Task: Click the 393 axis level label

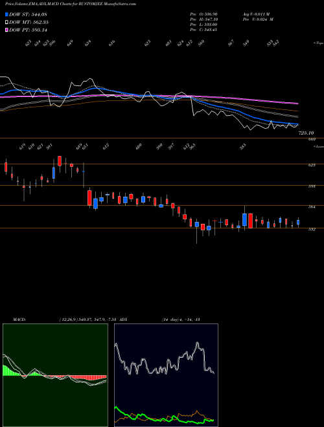Action: click(x=312, y=186)
